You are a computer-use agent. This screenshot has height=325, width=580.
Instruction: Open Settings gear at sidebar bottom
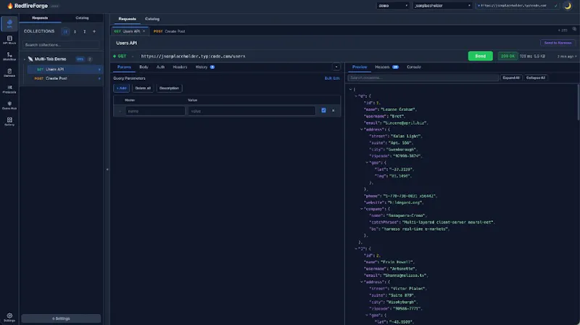pyautogui.click(x=9, y=317)
